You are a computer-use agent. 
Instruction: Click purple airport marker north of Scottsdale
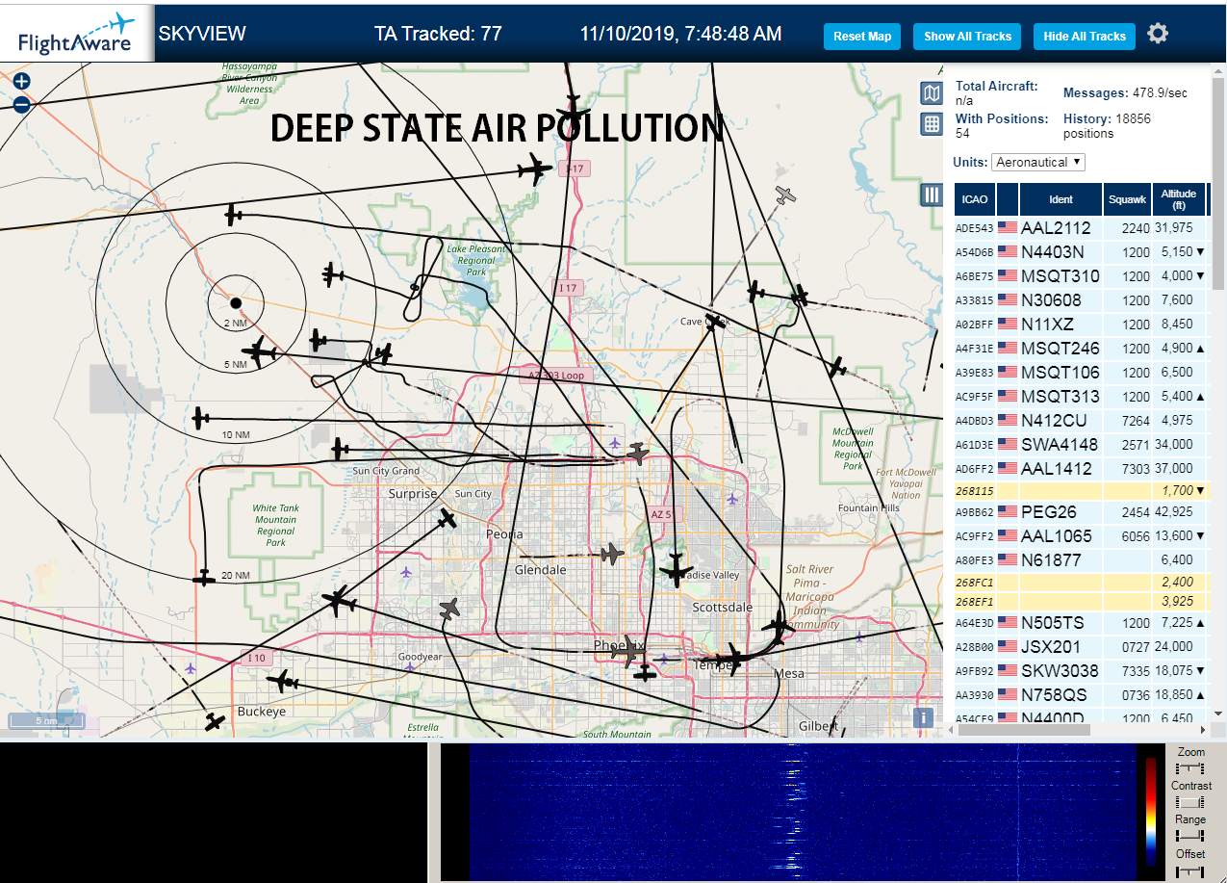click(733, 499)
